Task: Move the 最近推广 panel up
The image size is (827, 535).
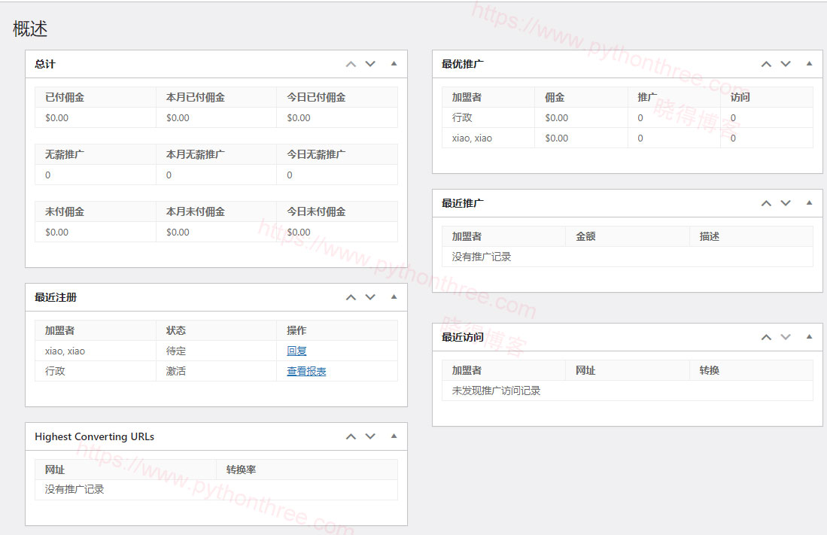Action: point(766,203)
